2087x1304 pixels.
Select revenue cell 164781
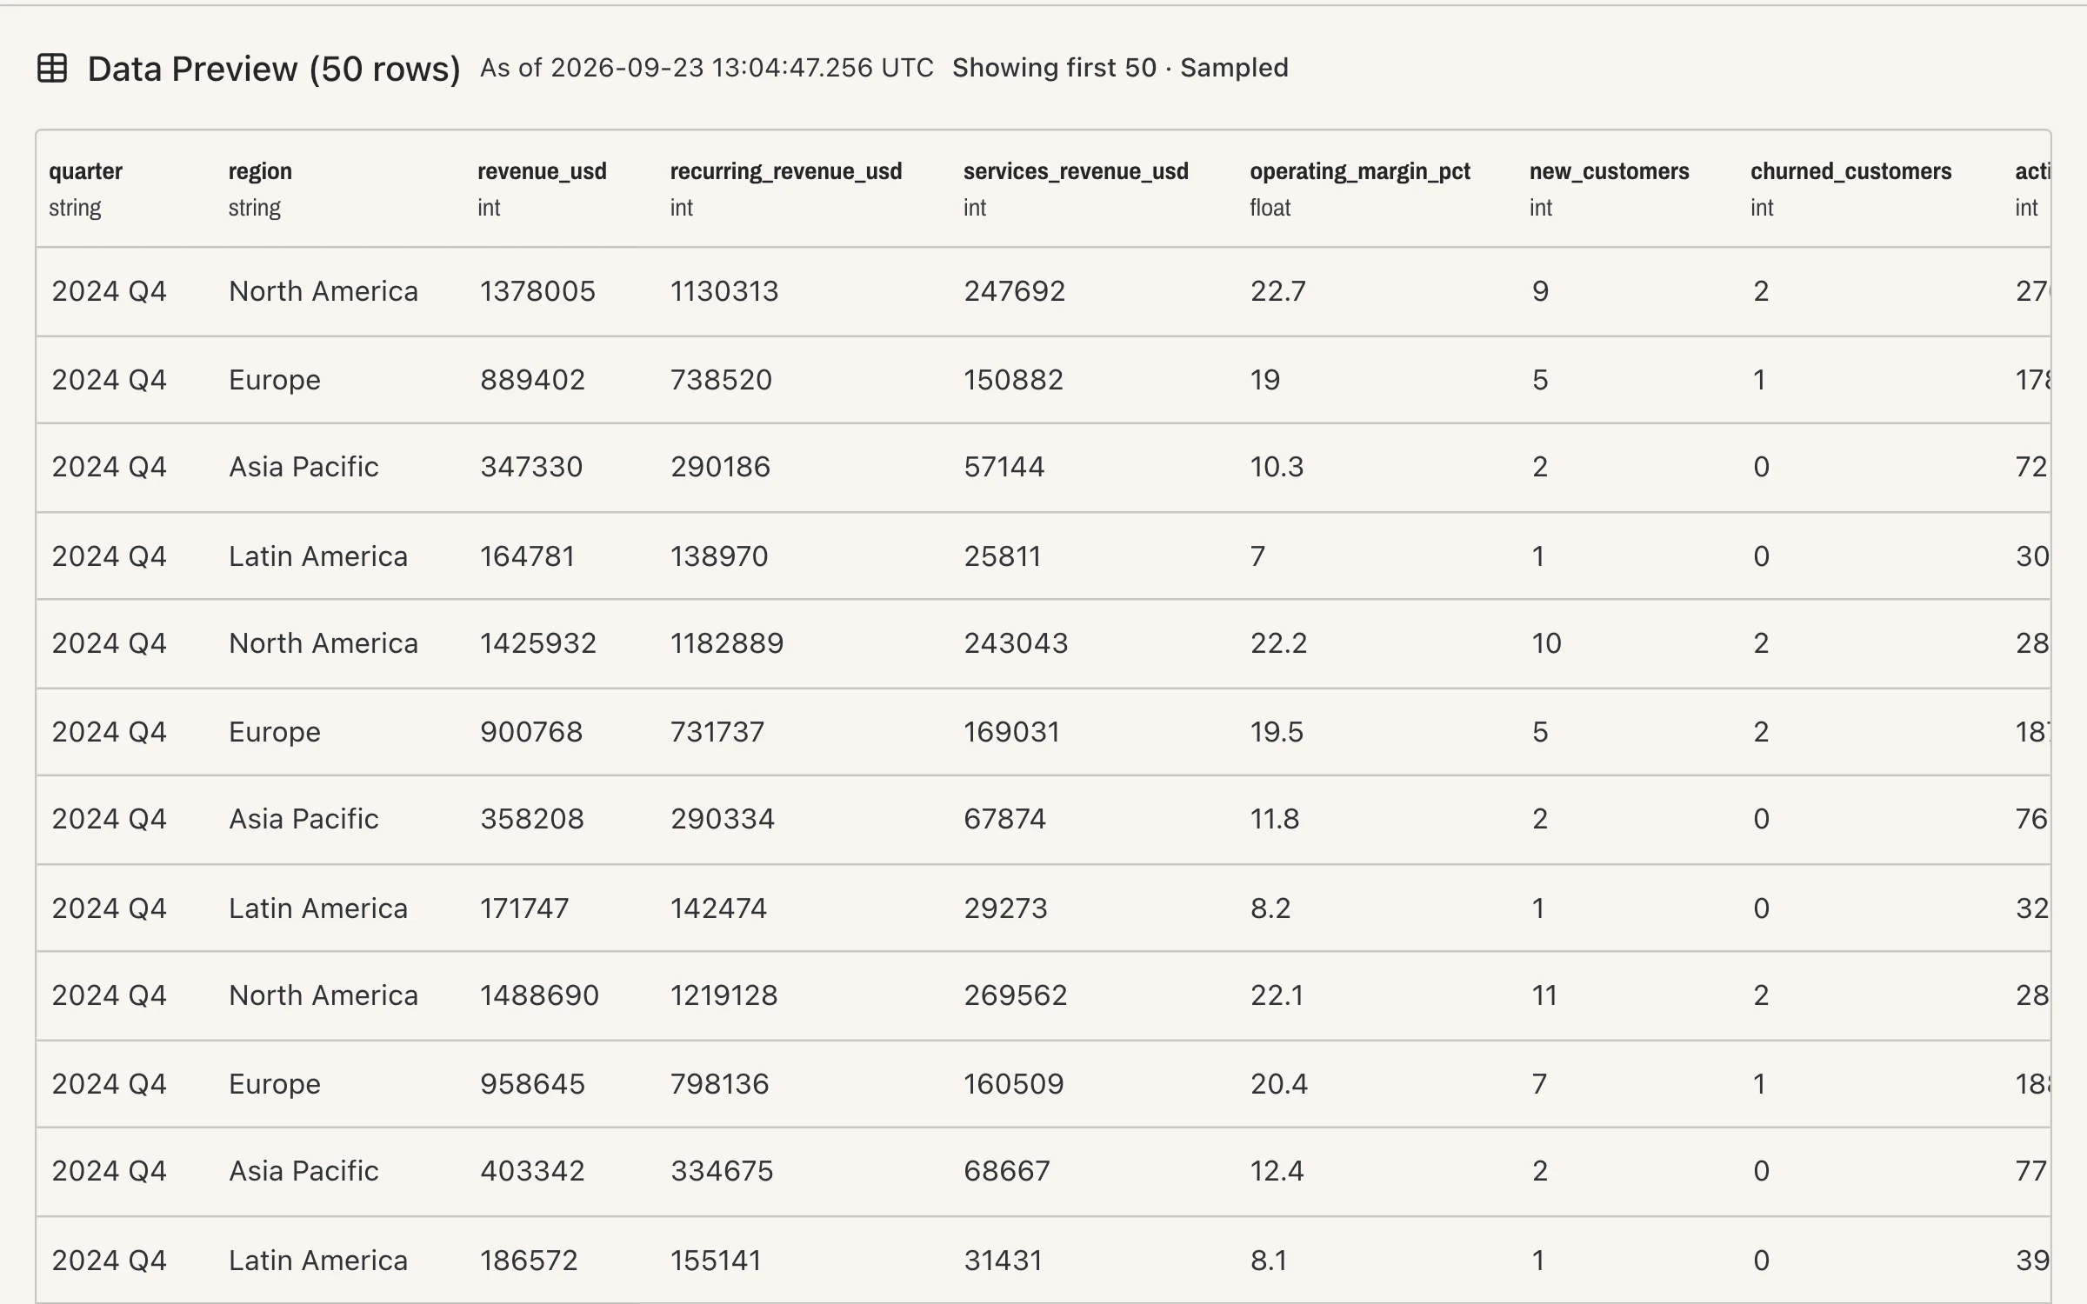click(x=527, y=556)
